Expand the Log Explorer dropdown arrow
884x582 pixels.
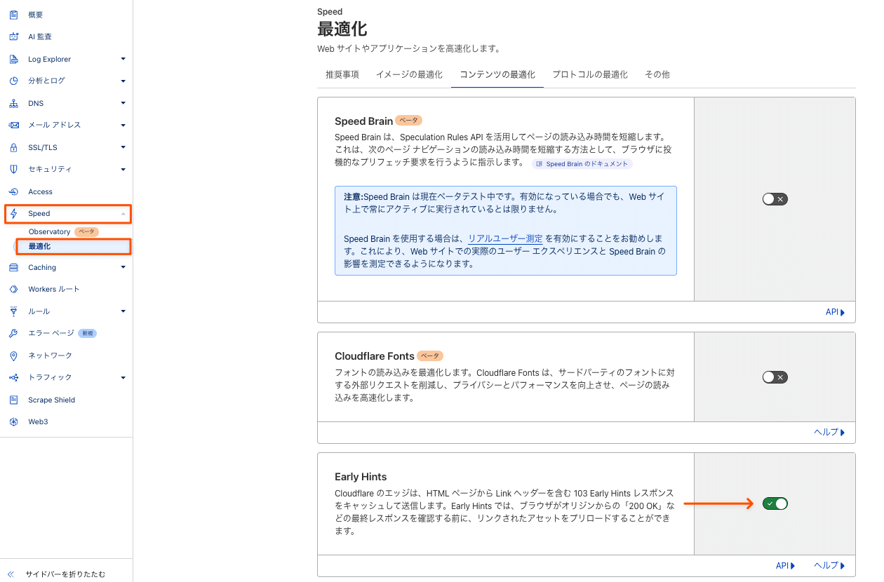123,59
